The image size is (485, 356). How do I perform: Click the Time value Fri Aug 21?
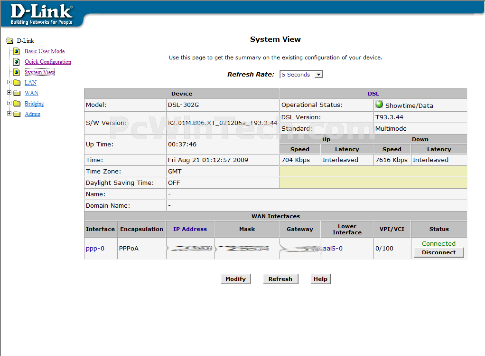(208, 160)
